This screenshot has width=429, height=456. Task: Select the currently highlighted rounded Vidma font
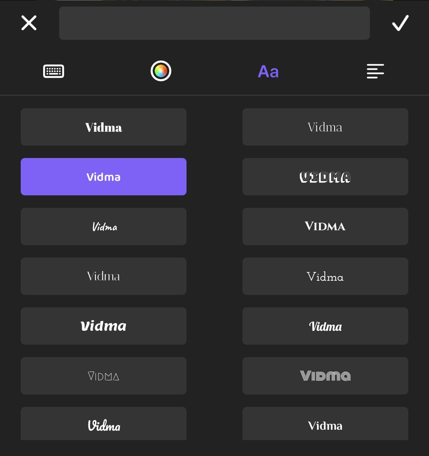[x=104, y=177]
